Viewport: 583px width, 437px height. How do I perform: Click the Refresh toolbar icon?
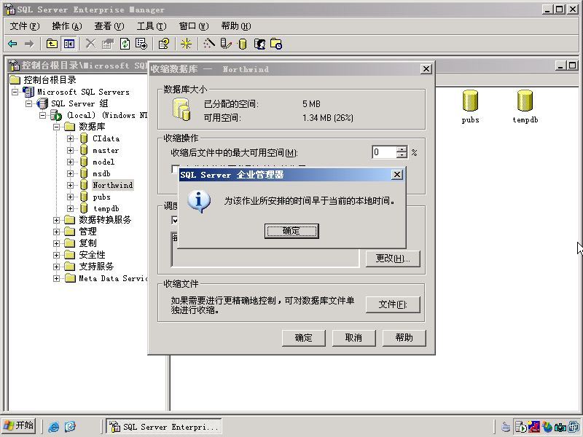point(125,44)
